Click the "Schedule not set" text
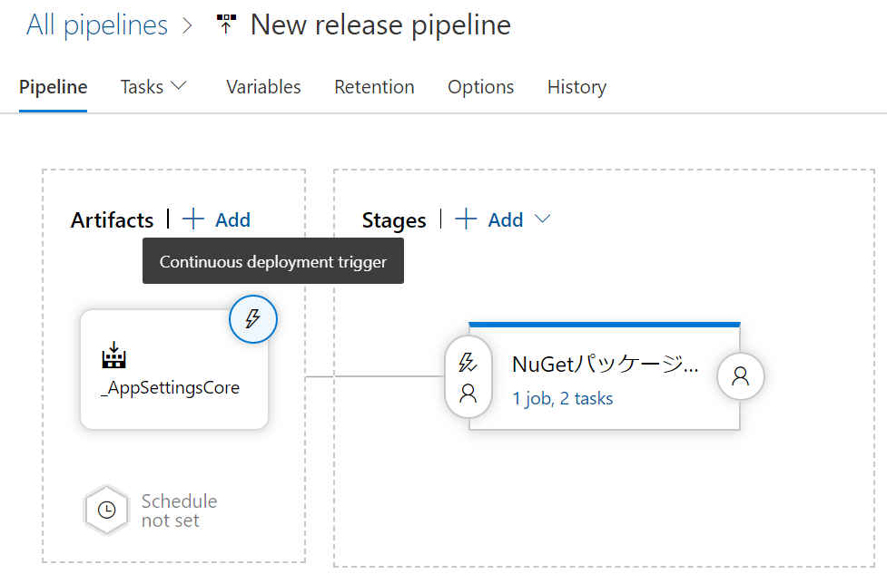The height and width of the screenshot is (584, 887). (x=179, y=511)
